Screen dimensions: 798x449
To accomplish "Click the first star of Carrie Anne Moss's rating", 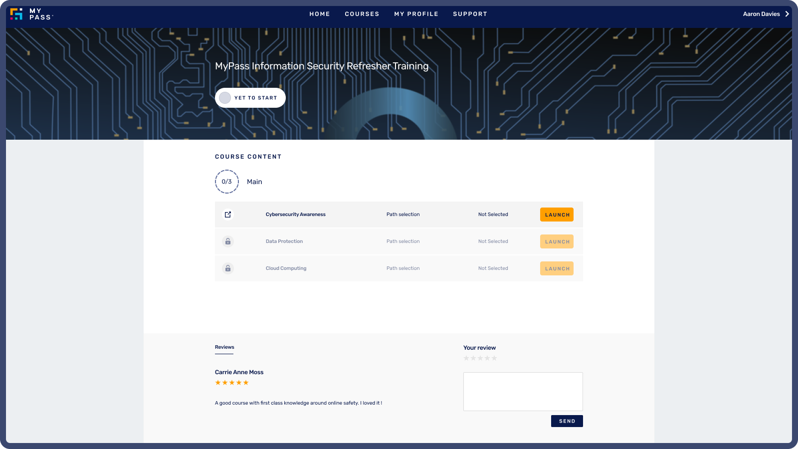I will 217,383.
